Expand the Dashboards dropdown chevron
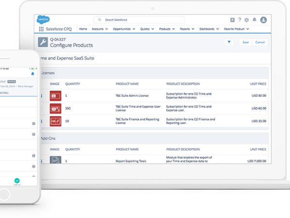Screen dimensions: 290x218 (217, 29)
